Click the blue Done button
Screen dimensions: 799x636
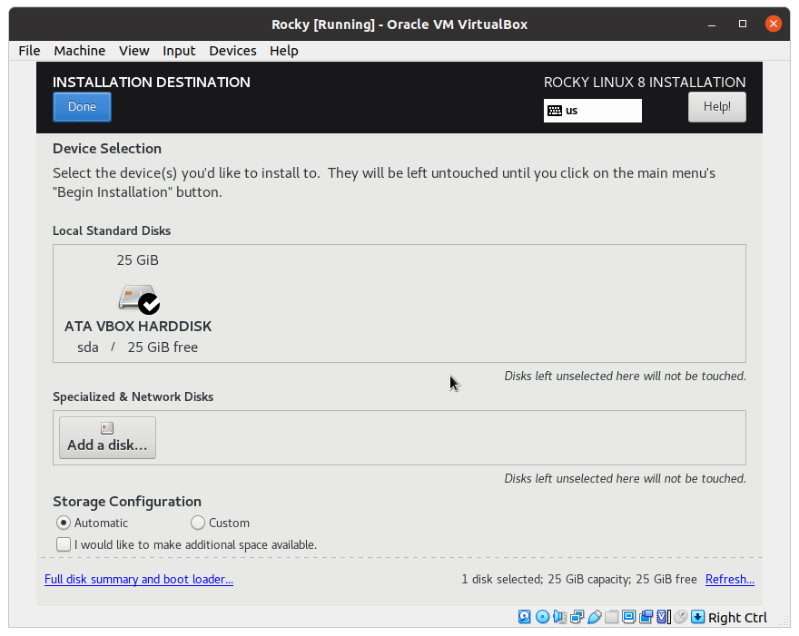coord(82,107)
